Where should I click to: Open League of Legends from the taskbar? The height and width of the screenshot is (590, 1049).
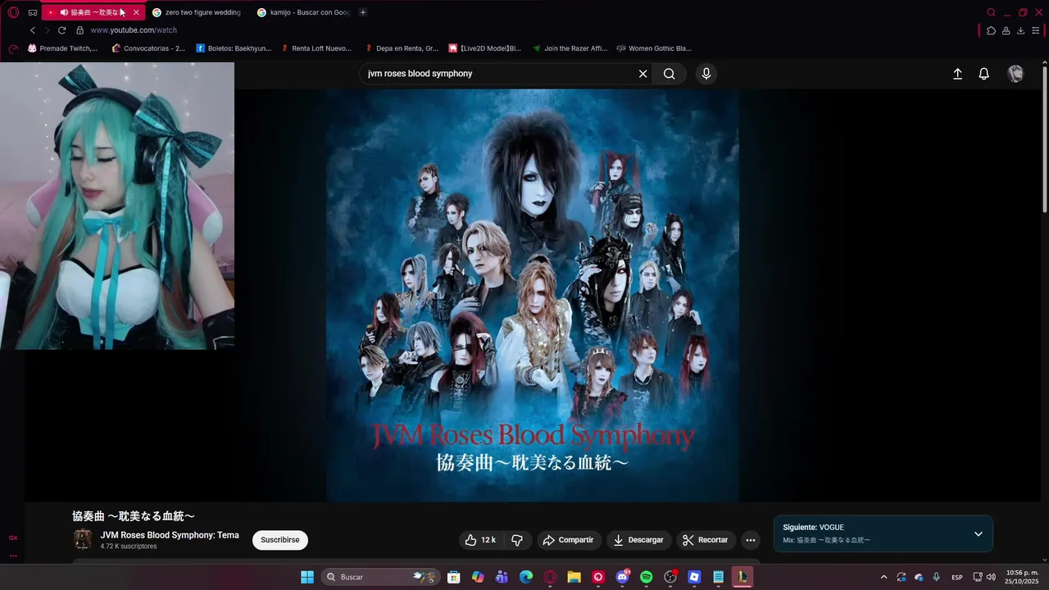click(742, 577)
